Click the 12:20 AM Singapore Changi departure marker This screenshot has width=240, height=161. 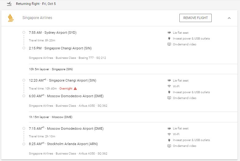(x=24, y=80)
